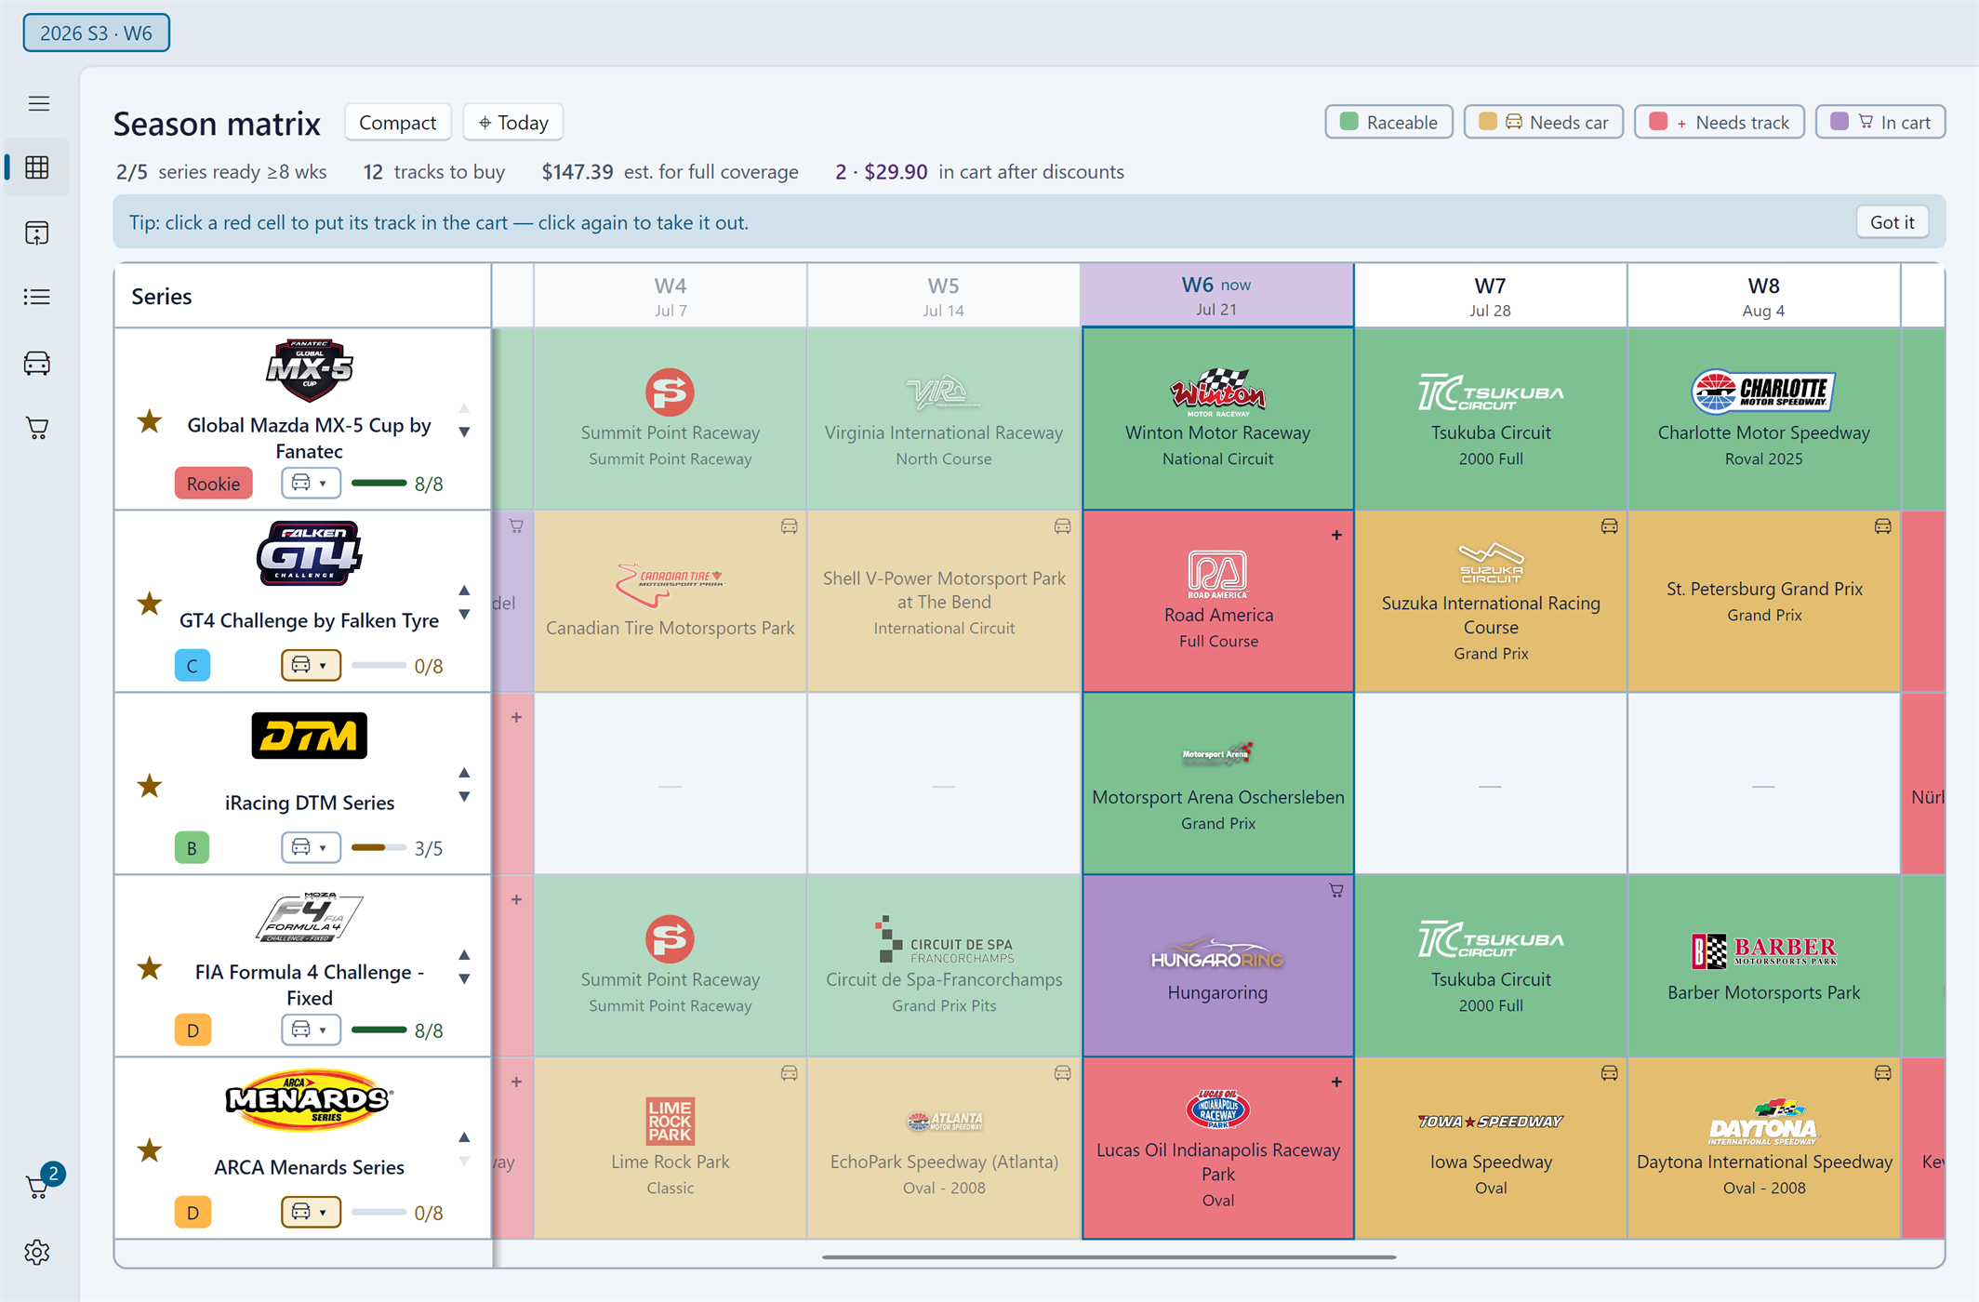
Task: Move ARCA Menards Series up
Action: pyautogui.click(x=464, y=1137)
